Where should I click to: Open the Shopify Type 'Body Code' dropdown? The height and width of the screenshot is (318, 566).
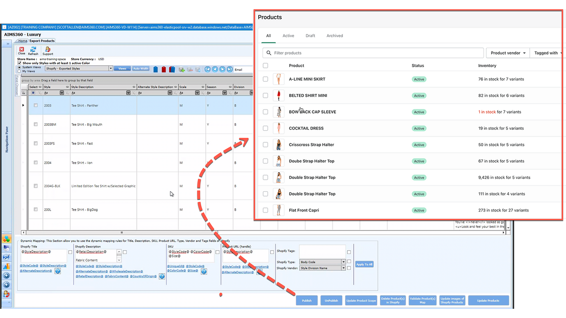pos(343,262)
